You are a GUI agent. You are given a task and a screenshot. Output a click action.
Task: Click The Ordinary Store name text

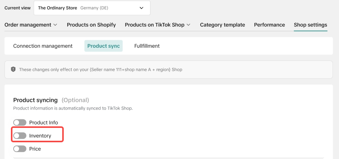(58, 8)
